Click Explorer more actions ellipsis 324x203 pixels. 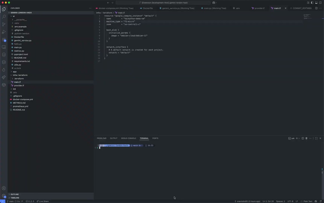[90, 8]
